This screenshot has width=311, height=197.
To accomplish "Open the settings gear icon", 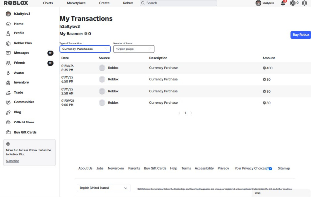I will pos(304,3).
